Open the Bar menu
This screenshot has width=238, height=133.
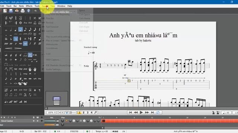coord(15,6)
